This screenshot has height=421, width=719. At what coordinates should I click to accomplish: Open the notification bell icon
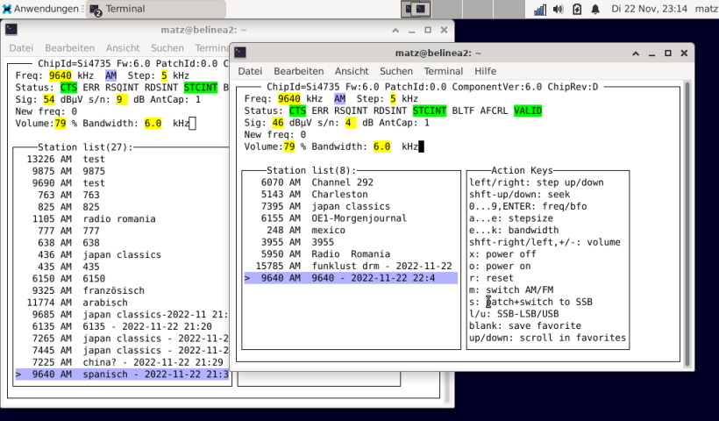tap(595, 9)
